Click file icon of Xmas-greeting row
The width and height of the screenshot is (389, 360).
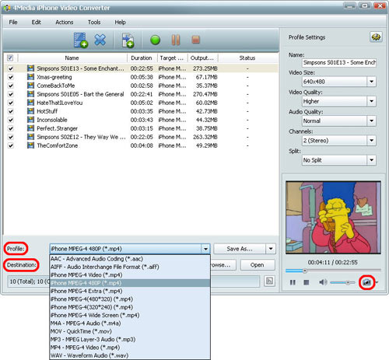click(30, 77)
